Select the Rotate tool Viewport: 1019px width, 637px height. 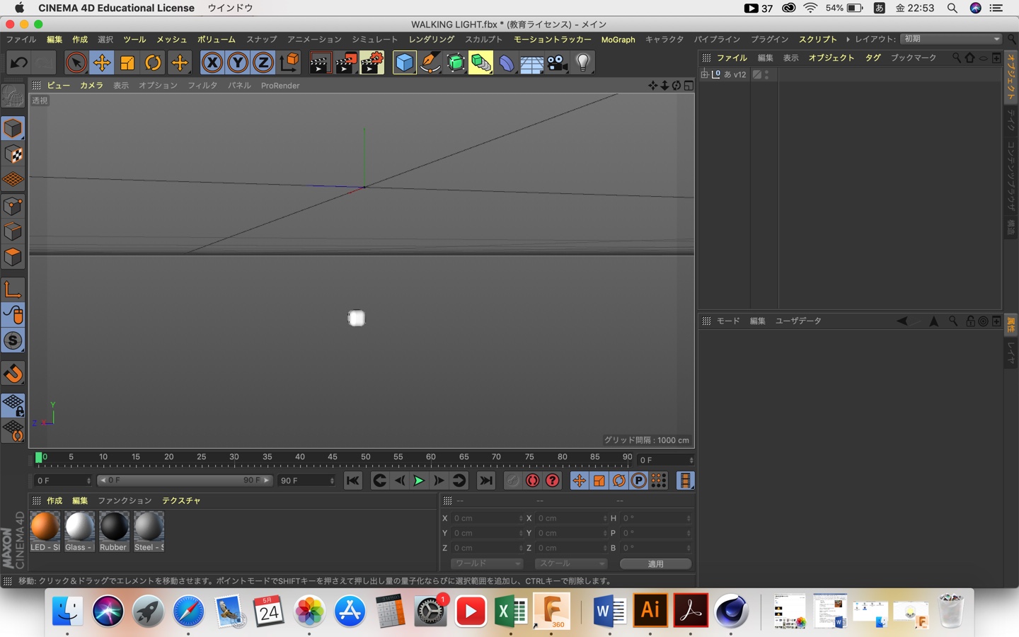[153, 63]
